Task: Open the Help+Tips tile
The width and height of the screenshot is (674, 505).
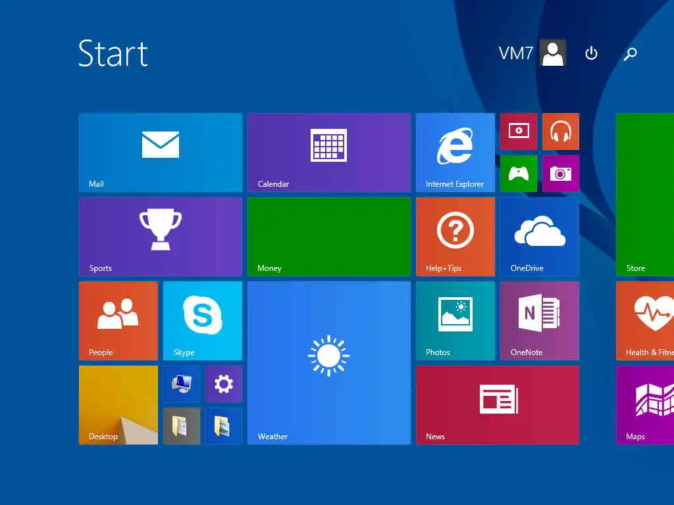Action: tap(455, 237)
